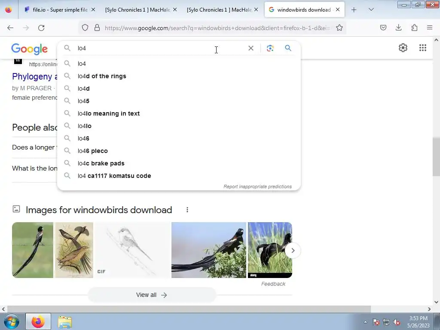Screen dimensions: 440x330
Task: Open Google quick settings gear
Action: click(403, 48)
